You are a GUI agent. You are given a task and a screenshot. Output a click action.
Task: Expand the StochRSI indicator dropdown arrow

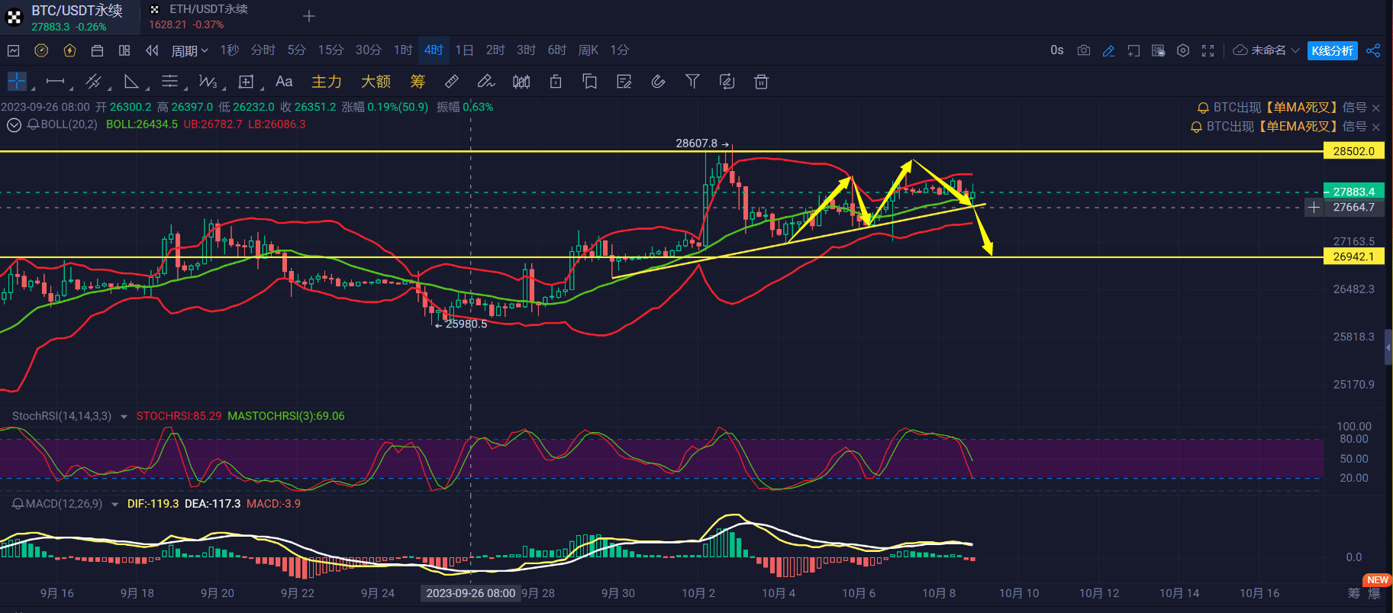tap(124, 417)
